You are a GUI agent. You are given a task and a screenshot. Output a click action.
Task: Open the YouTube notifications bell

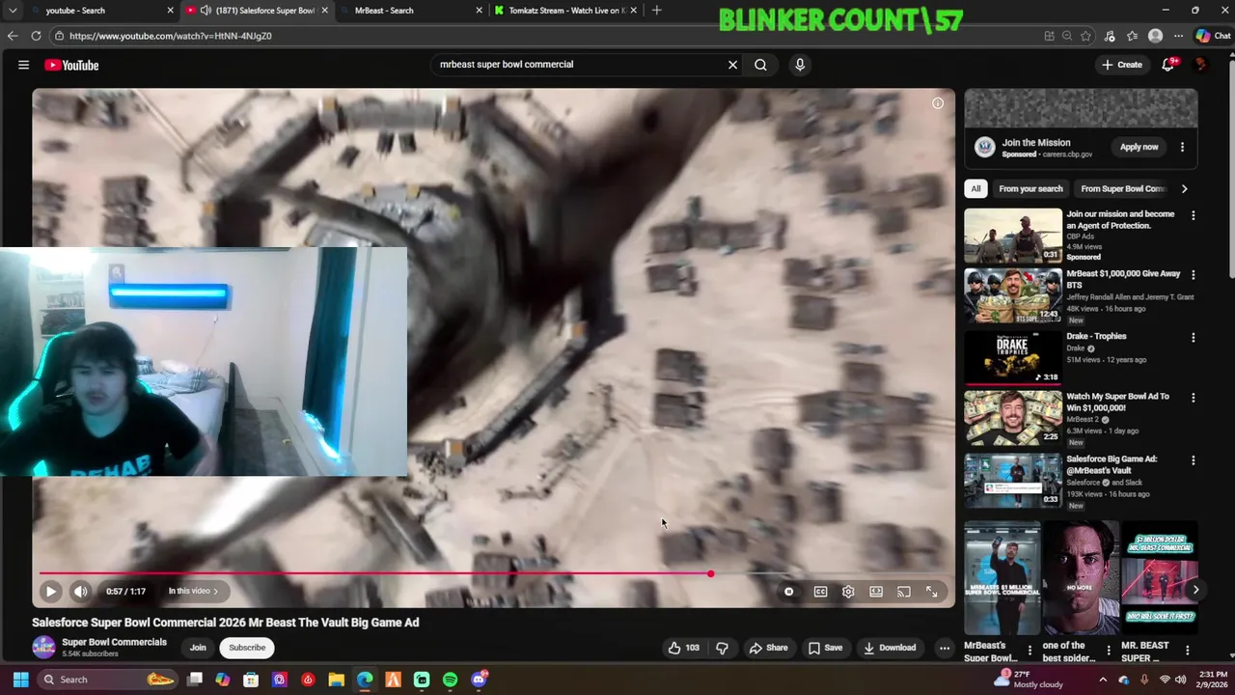point(1168,65)
